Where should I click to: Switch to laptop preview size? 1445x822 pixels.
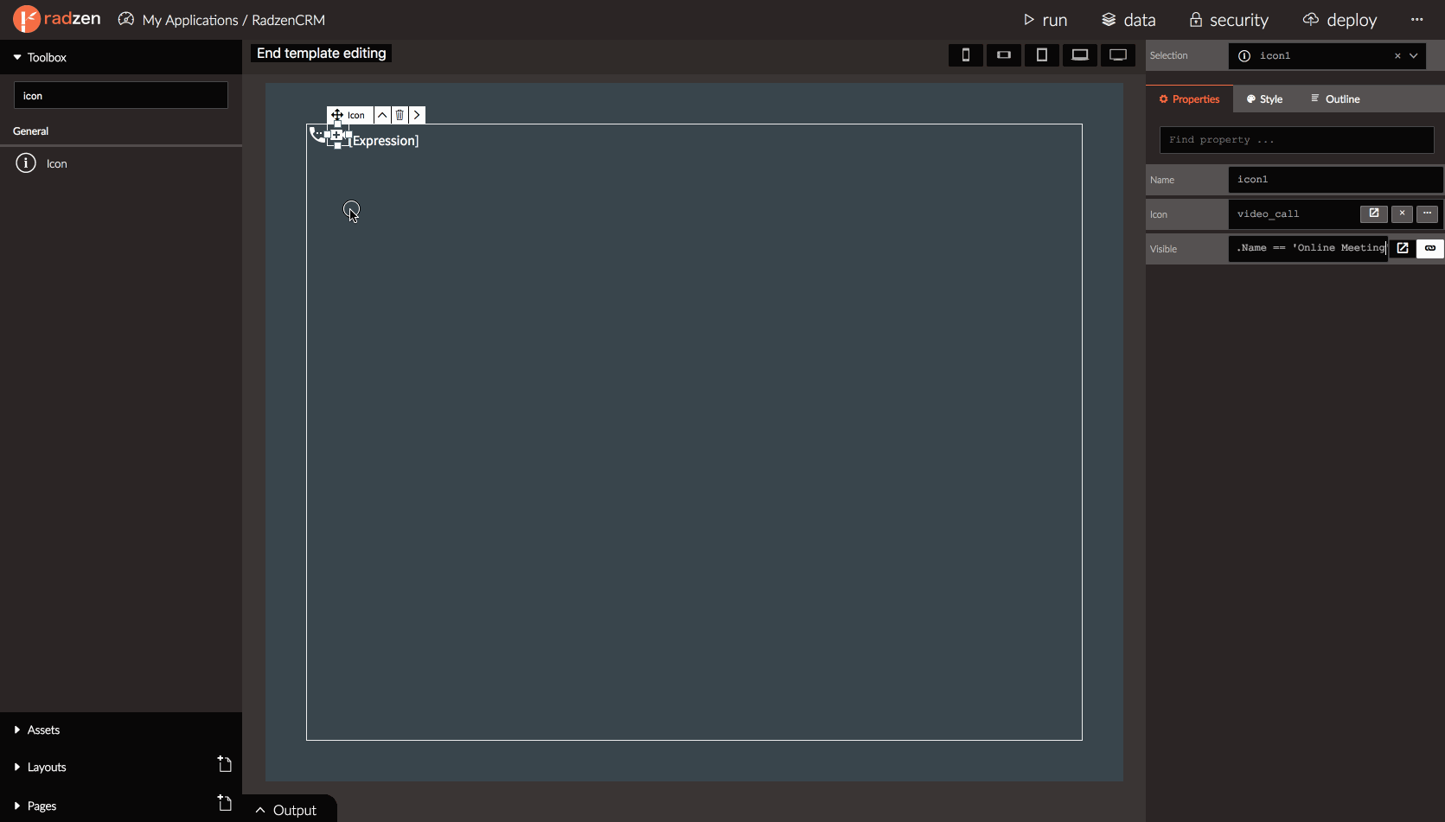pos(1079,55)
